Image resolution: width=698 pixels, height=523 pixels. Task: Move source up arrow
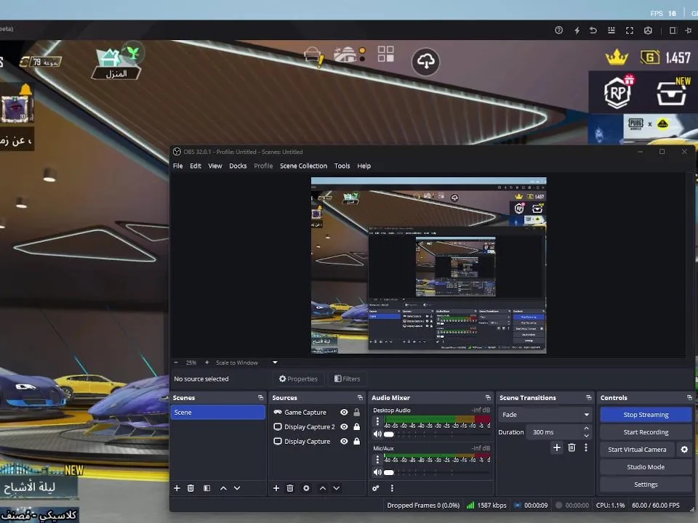(x=323, y=488)
